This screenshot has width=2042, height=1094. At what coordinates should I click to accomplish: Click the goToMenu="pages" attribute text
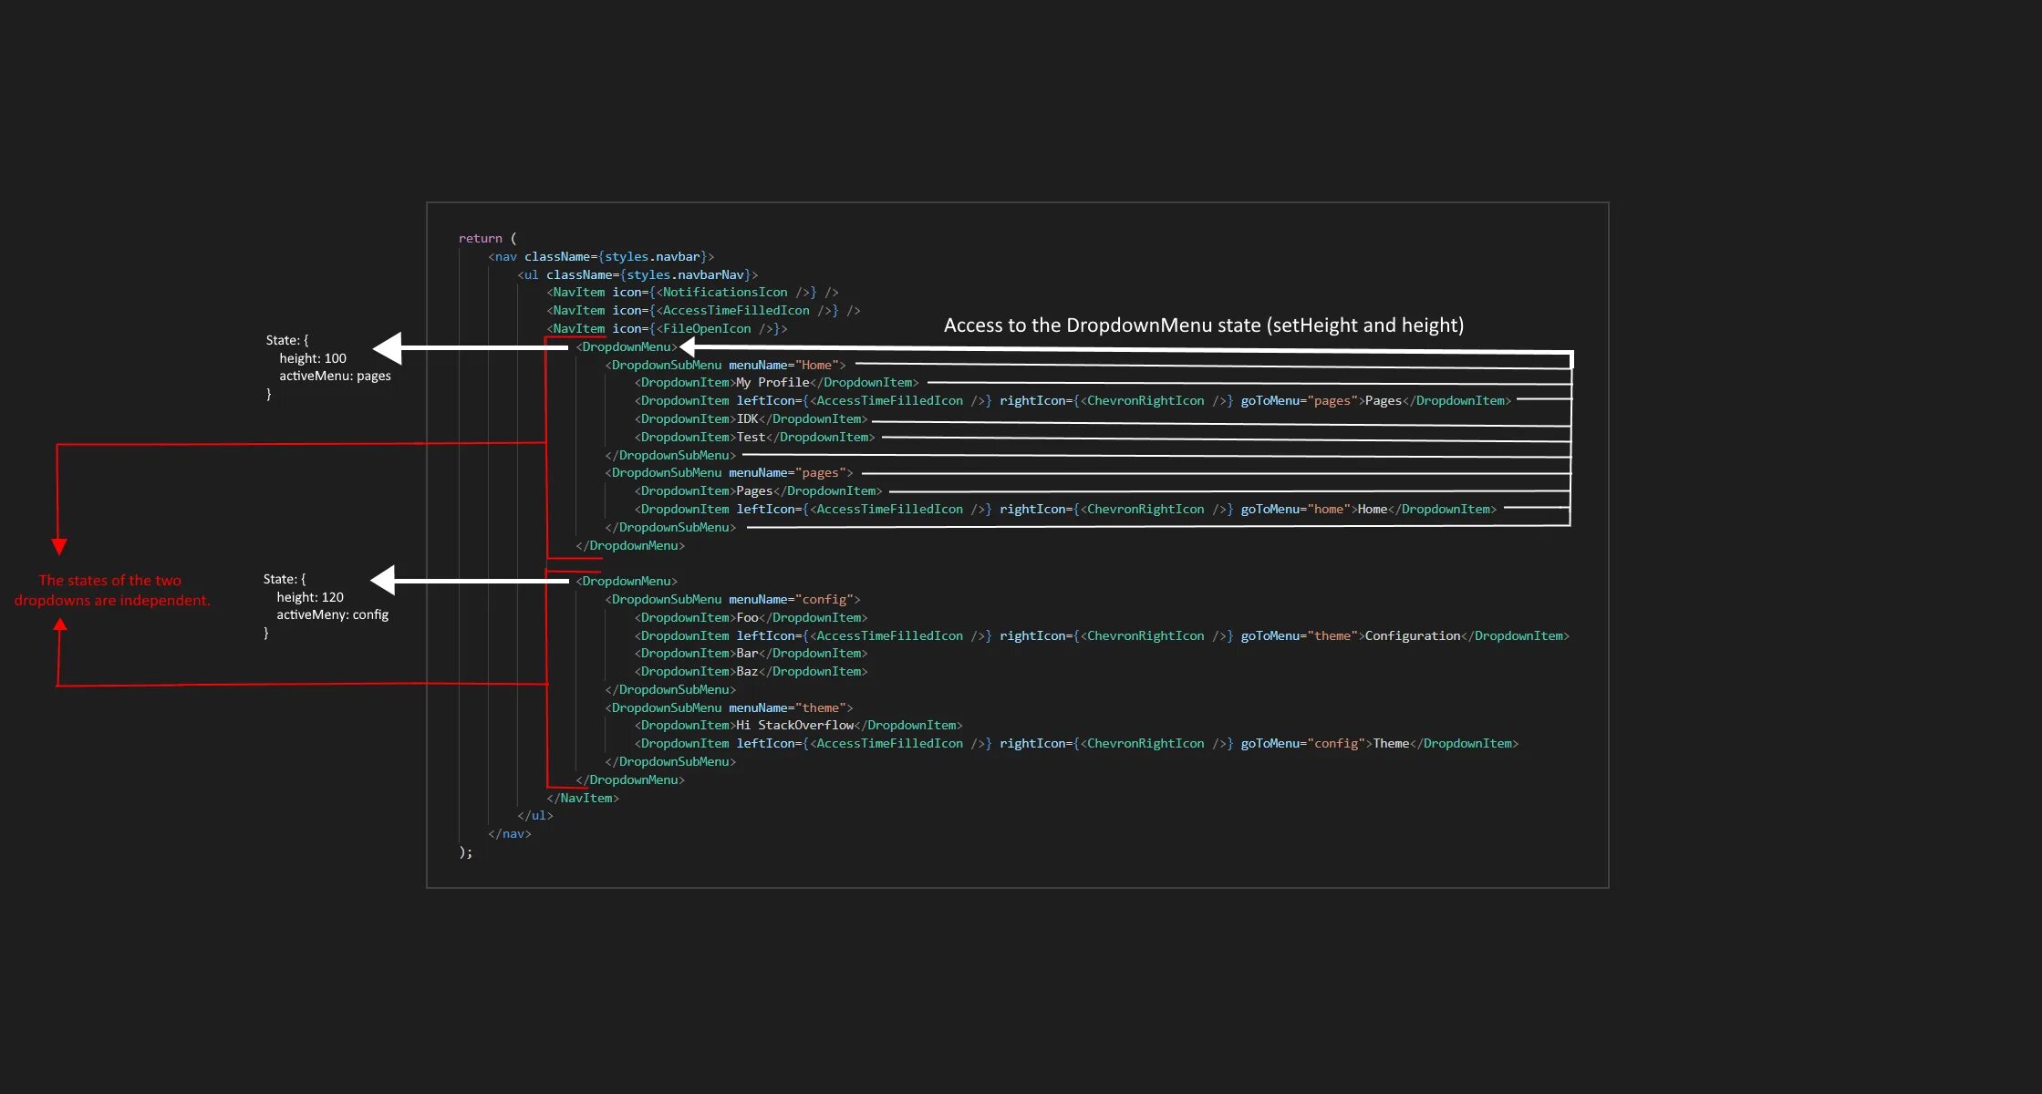point(1299,401)
